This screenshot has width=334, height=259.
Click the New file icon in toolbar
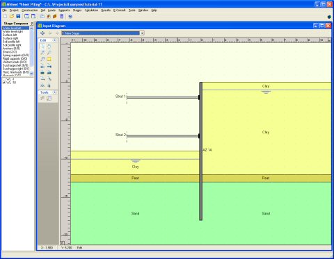[6, 16]
